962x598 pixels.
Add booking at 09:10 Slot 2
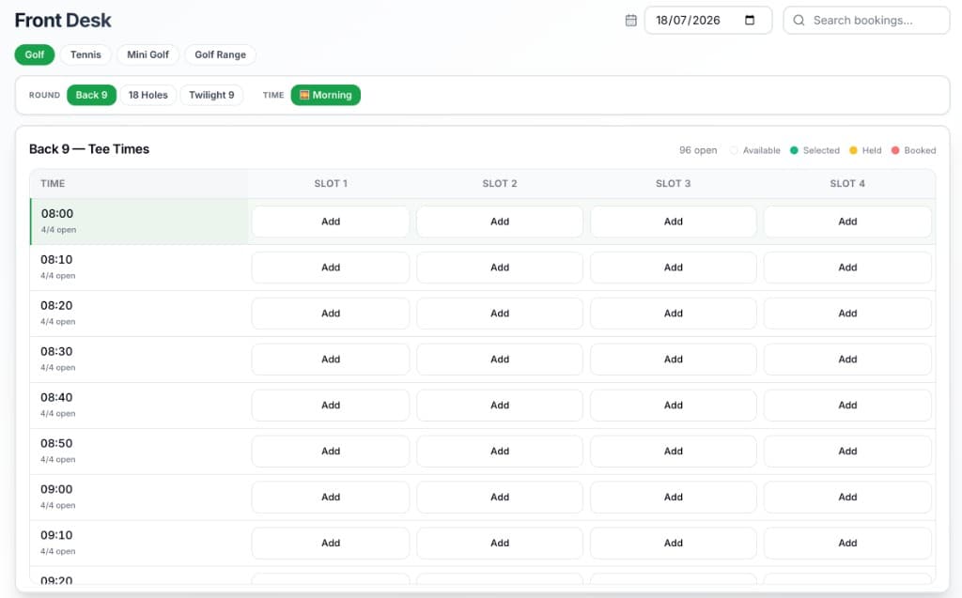point(500,544)
